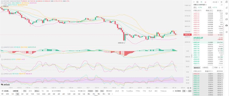
Task: Click the current price label 69822.69 on axis
Action: tap(187, 35)
